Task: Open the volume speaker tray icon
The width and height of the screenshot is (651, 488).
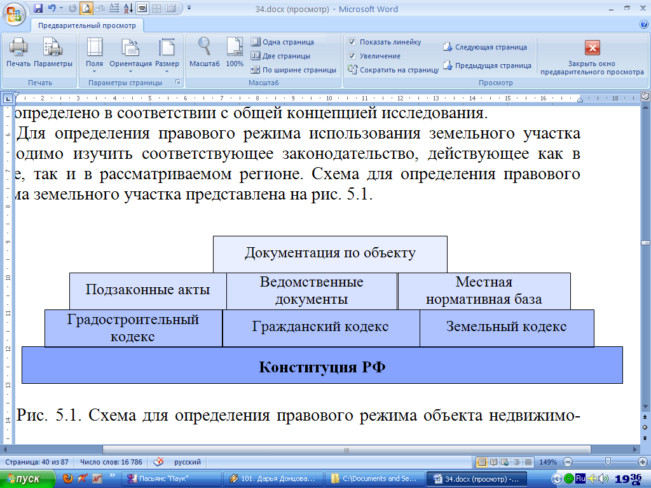Action: [604, 478]
